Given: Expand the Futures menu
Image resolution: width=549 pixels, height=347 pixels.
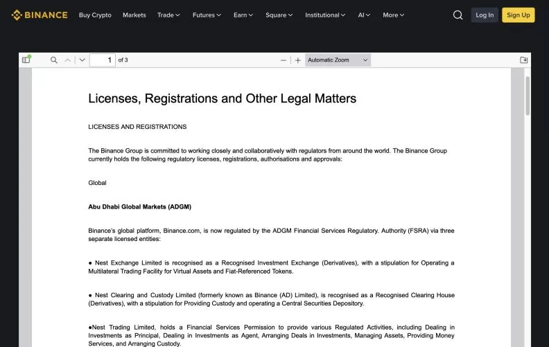Looking at the screenshot, I should coord(207,15).
